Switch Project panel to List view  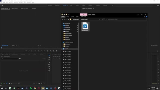coord(4,83)
